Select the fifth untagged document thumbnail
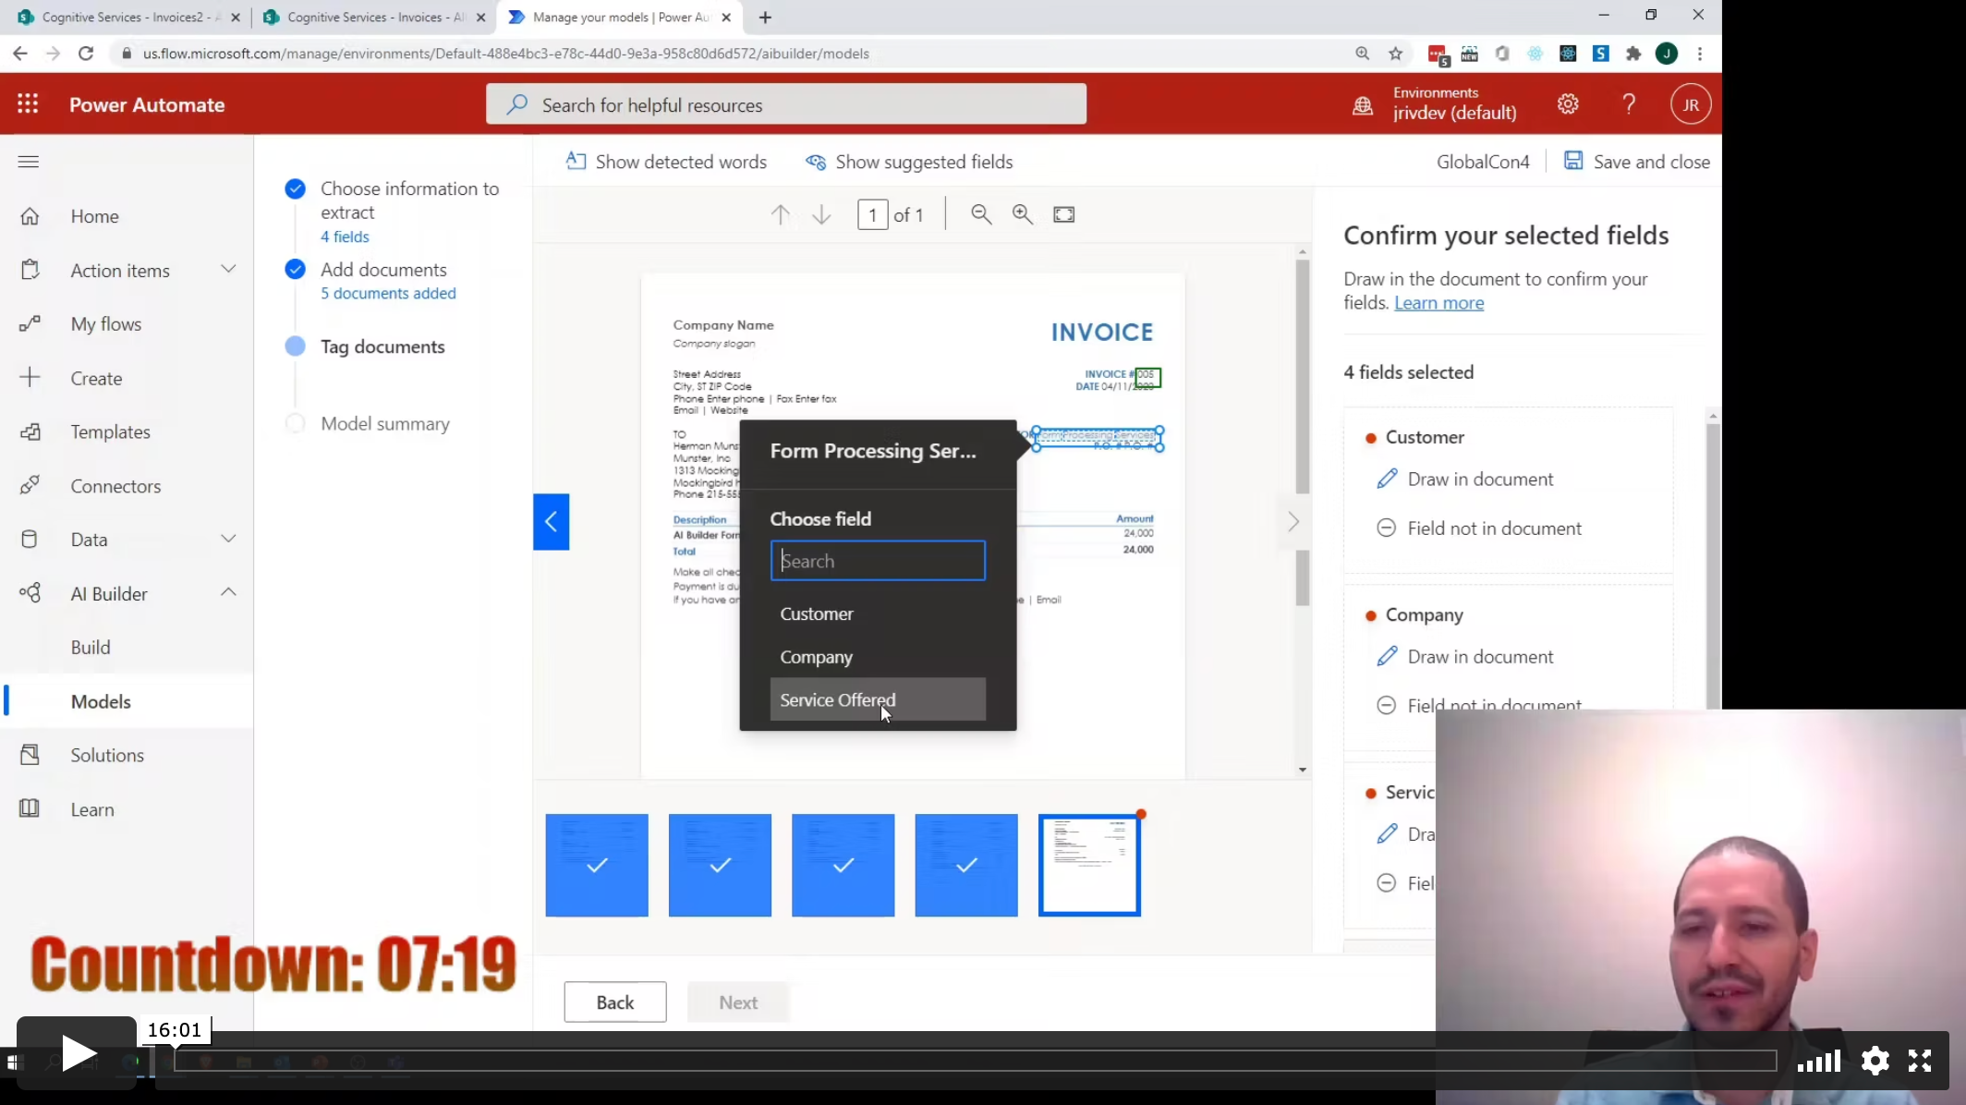1966x1105 pixels. 1089,865
